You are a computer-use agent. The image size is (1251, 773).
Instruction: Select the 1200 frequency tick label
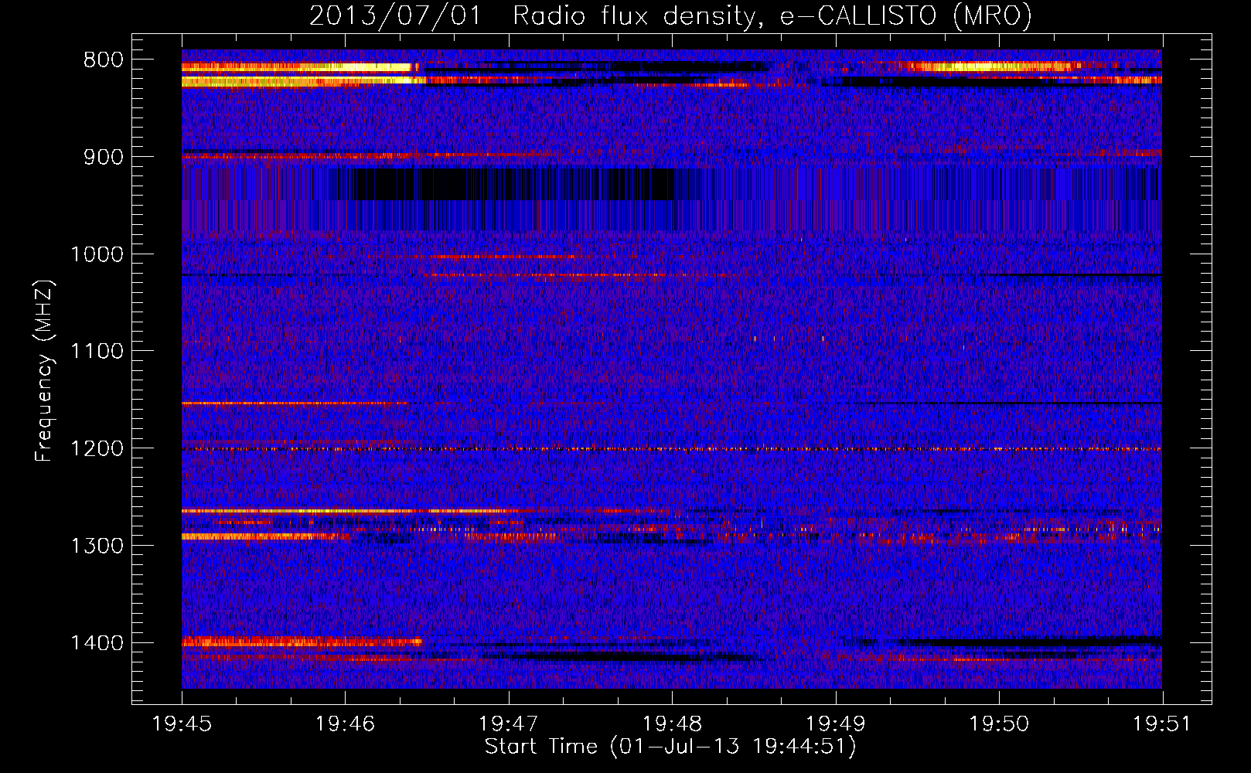tap(97, 448)
